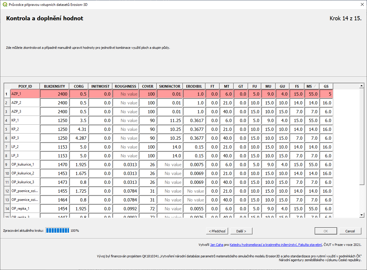
Task: Select the OP_repka_1 cell
Action: [x=25, y=209]
